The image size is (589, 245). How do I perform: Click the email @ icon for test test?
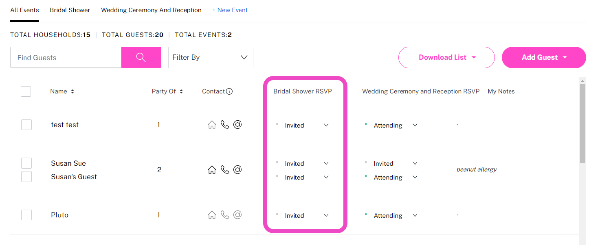[237, 124]
